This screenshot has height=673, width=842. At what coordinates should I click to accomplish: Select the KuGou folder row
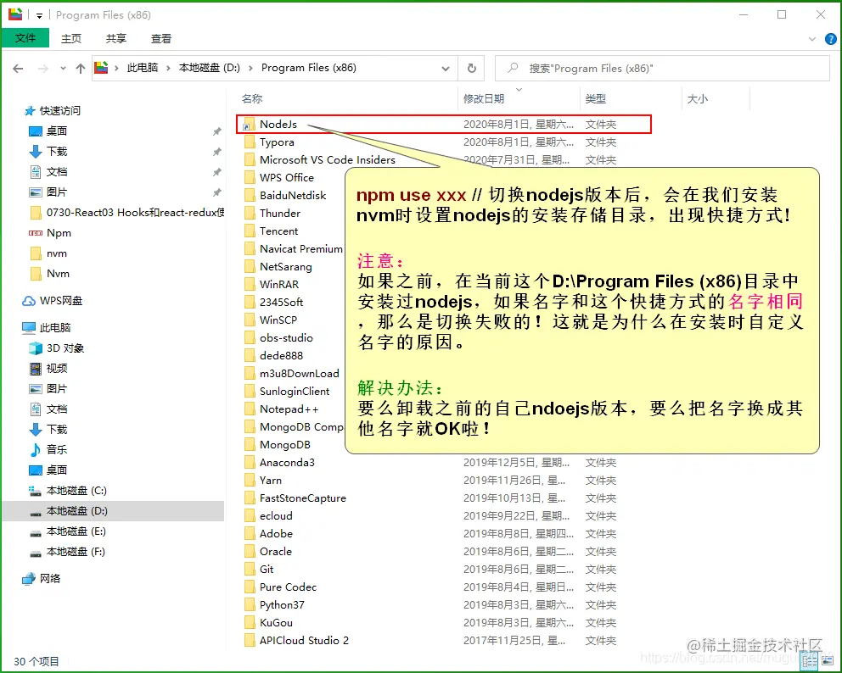429,623
